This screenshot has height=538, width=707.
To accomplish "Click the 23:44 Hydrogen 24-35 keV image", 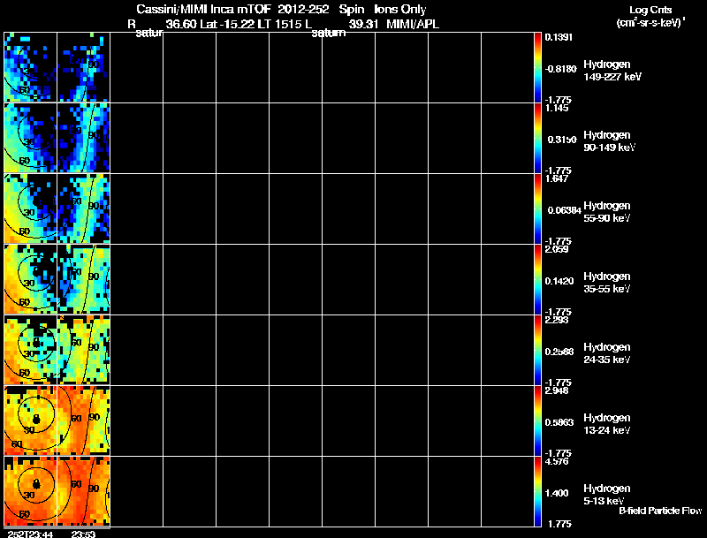I will (x=31, y=350).
